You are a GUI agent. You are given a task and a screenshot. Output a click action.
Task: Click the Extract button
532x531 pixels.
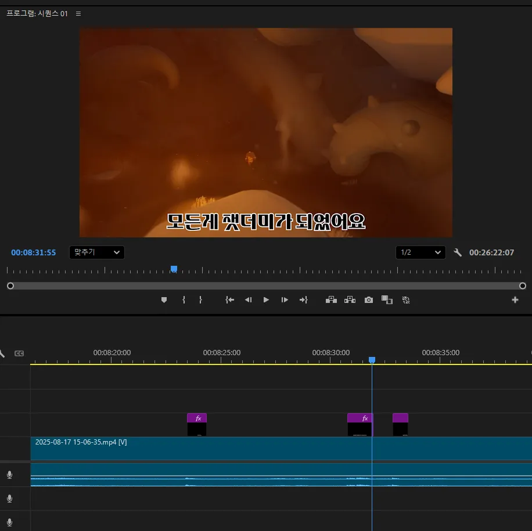click(x=350, y=300)
